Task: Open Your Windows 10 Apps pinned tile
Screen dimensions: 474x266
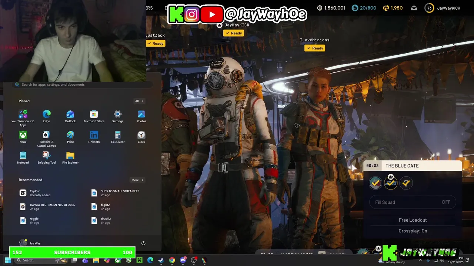Action: [23, 118]
